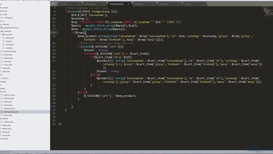Expand the modules folder in sidebar
This screenshot has width=273, height=154.
point(6,24)
